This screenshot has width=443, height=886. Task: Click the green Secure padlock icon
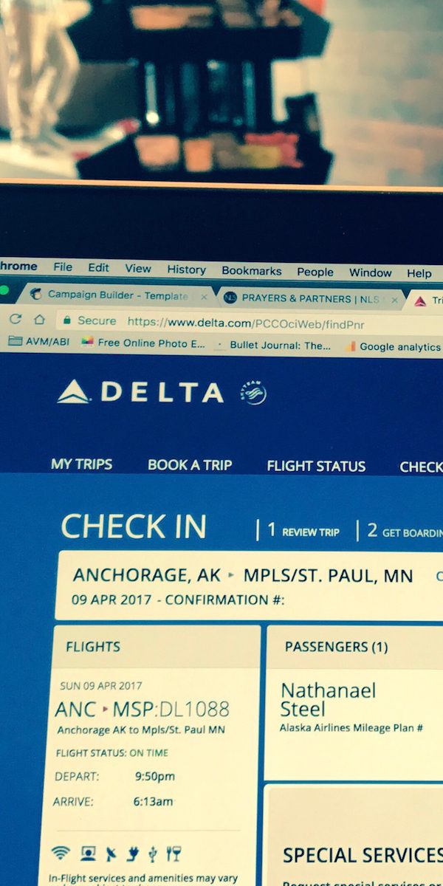coord(67,320)
